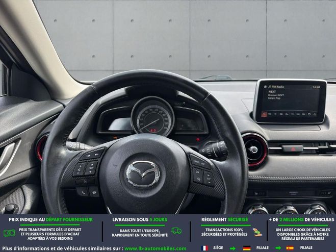
Task: Click the + DE 2 MILLIONS DE VÉHICULES heading
Action: pos(301,220)
